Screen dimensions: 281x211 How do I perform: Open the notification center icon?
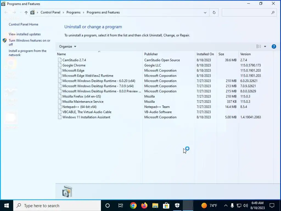point(272,206)
